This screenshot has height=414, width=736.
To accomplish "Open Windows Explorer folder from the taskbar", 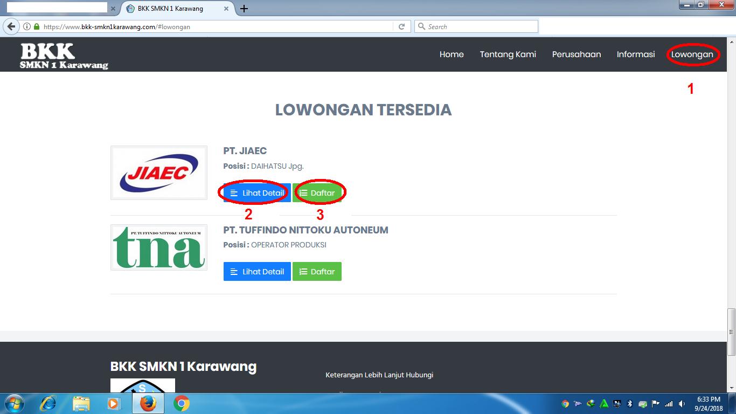I will pyautogui.click(x=81, y=403).
